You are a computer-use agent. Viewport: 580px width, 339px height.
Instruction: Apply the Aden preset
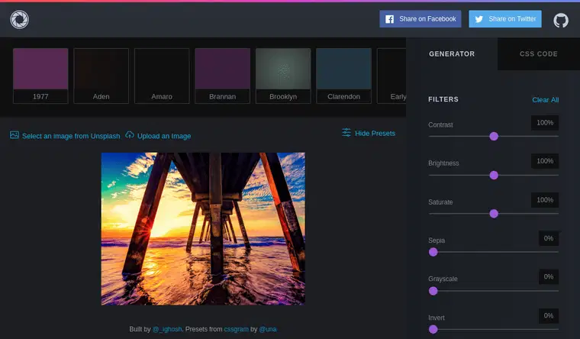101,76
